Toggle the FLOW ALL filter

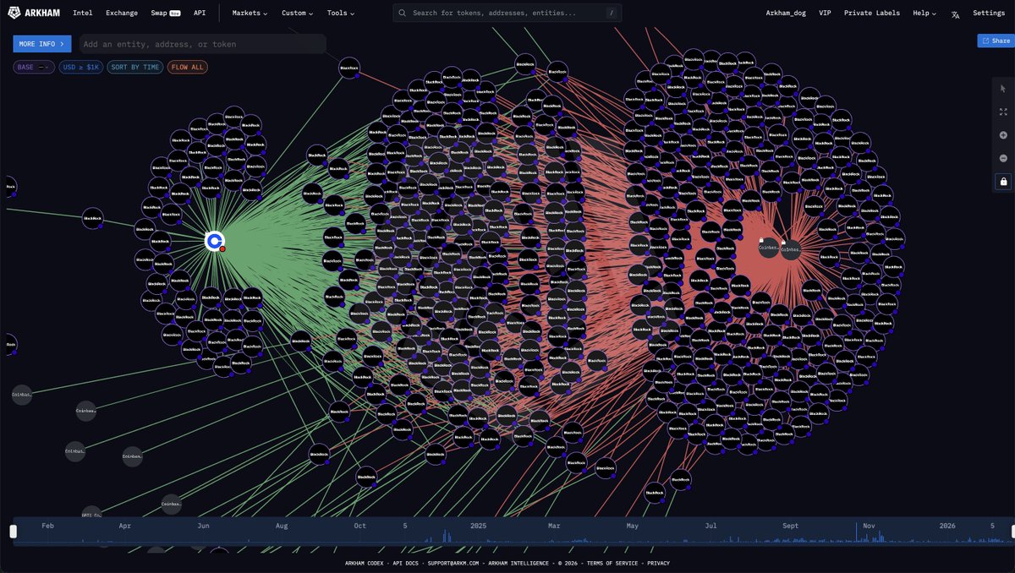pos(187,67)
